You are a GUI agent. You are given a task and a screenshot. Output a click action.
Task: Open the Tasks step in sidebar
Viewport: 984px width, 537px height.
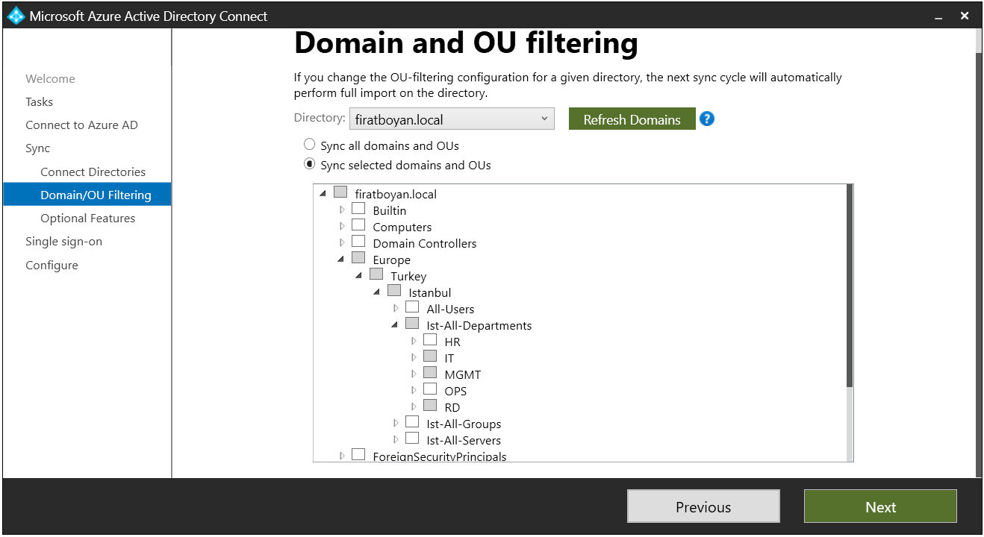click(x=39, y=101)
